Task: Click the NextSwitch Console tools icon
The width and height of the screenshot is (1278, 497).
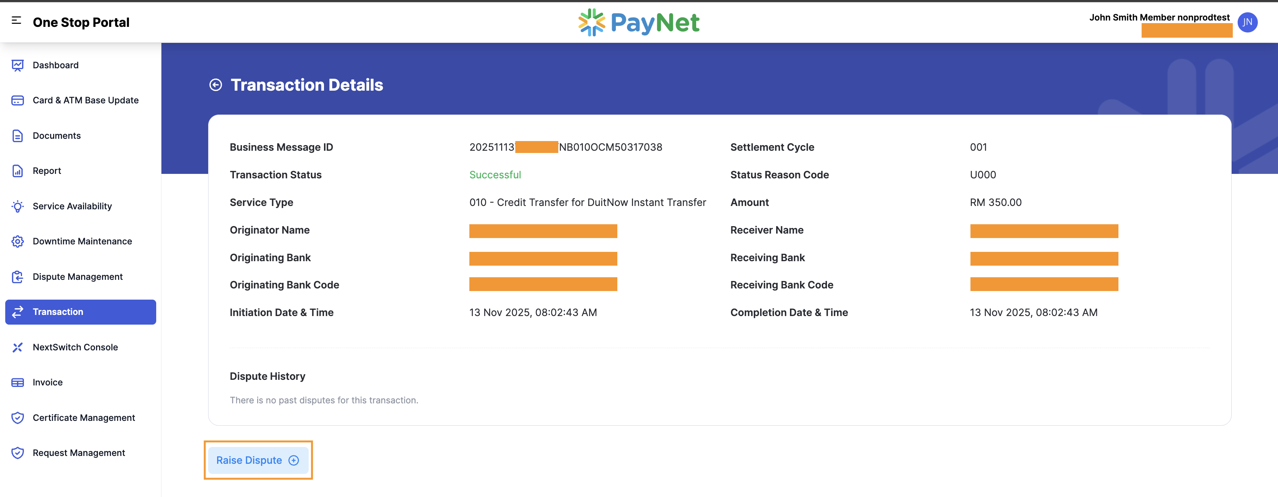Action: pos(17,347)
